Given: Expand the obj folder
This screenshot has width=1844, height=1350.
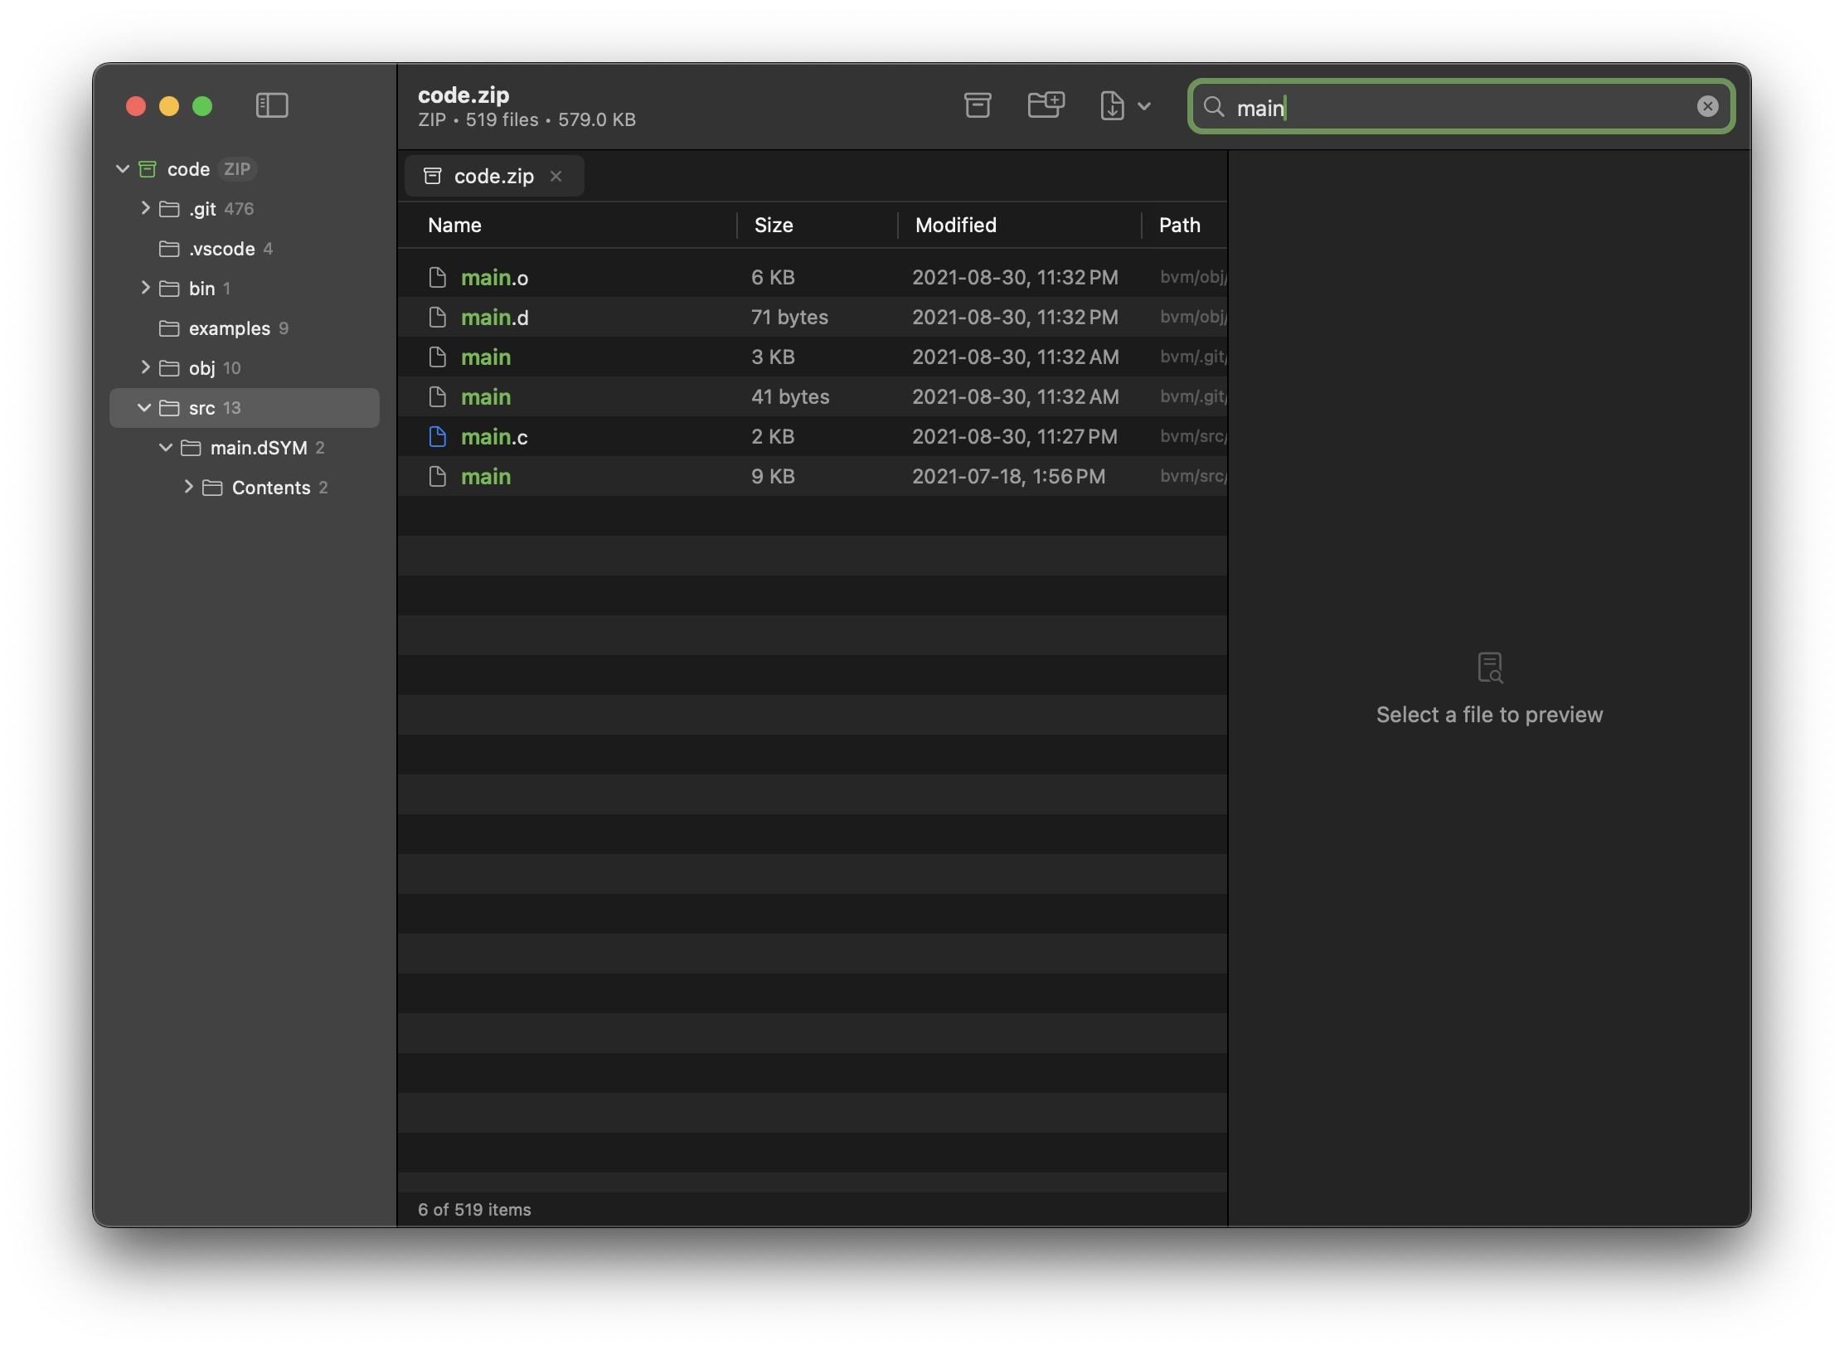Looking at the screenshot, I should point(145,367).
